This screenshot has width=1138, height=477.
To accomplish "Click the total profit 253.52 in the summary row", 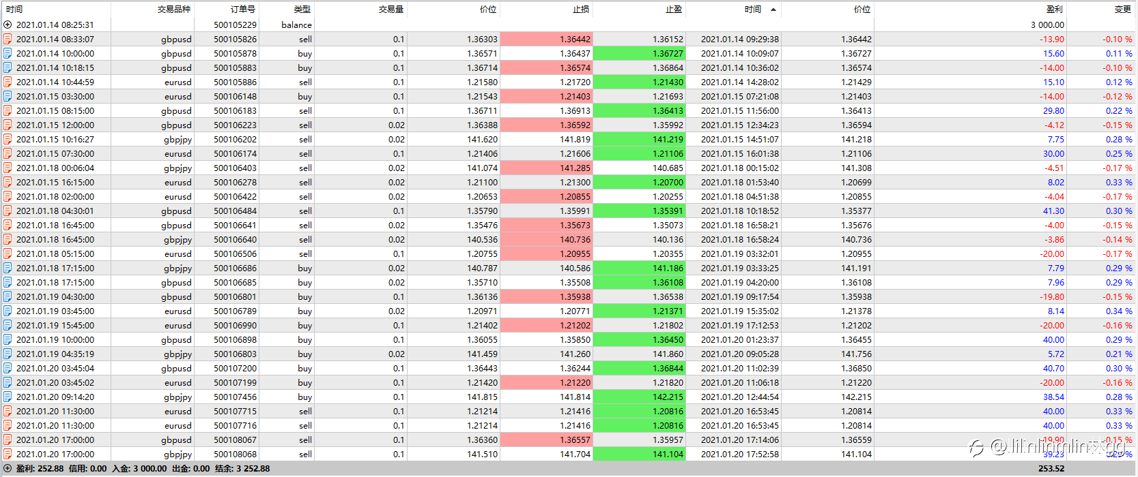I will (x=1051, y=469).
